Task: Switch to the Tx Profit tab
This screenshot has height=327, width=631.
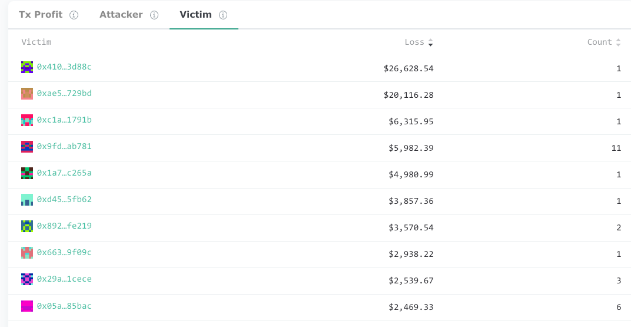Action: (41, 15)
